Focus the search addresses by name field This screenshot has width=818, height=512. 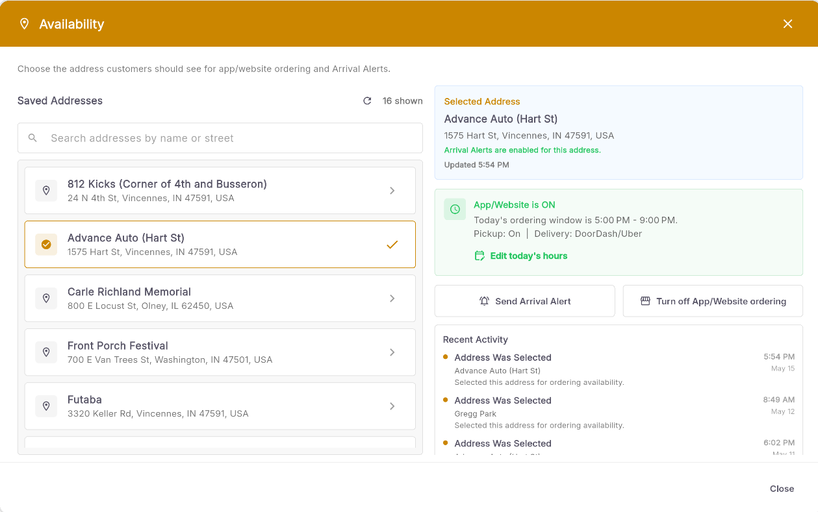coord(220,138)
